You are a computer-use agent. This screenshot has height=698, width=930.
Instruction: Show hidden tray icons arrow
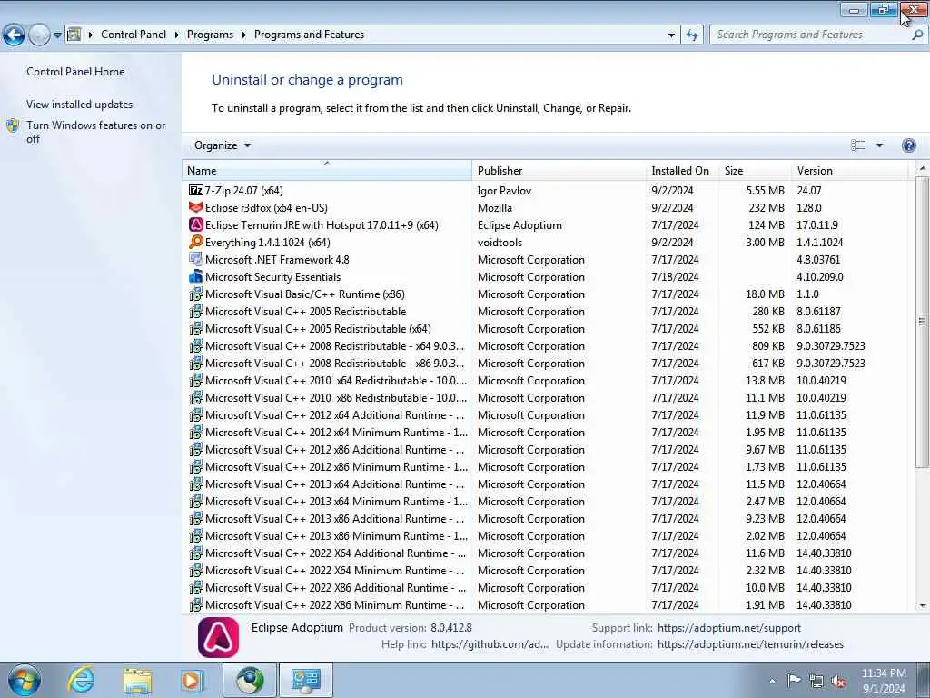pyautogui.click(x=772, y=682)
